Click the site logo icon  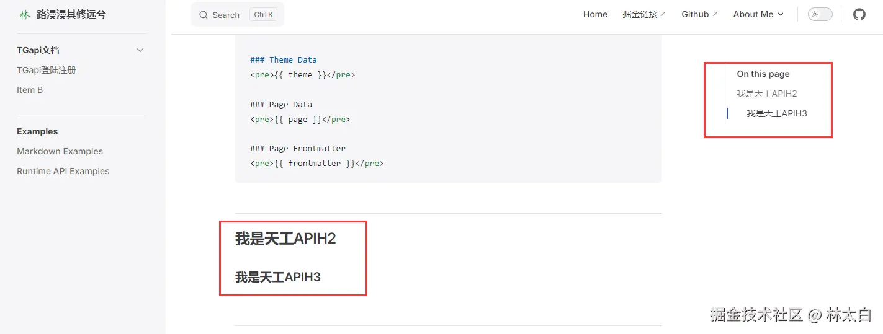pos(24,14)
